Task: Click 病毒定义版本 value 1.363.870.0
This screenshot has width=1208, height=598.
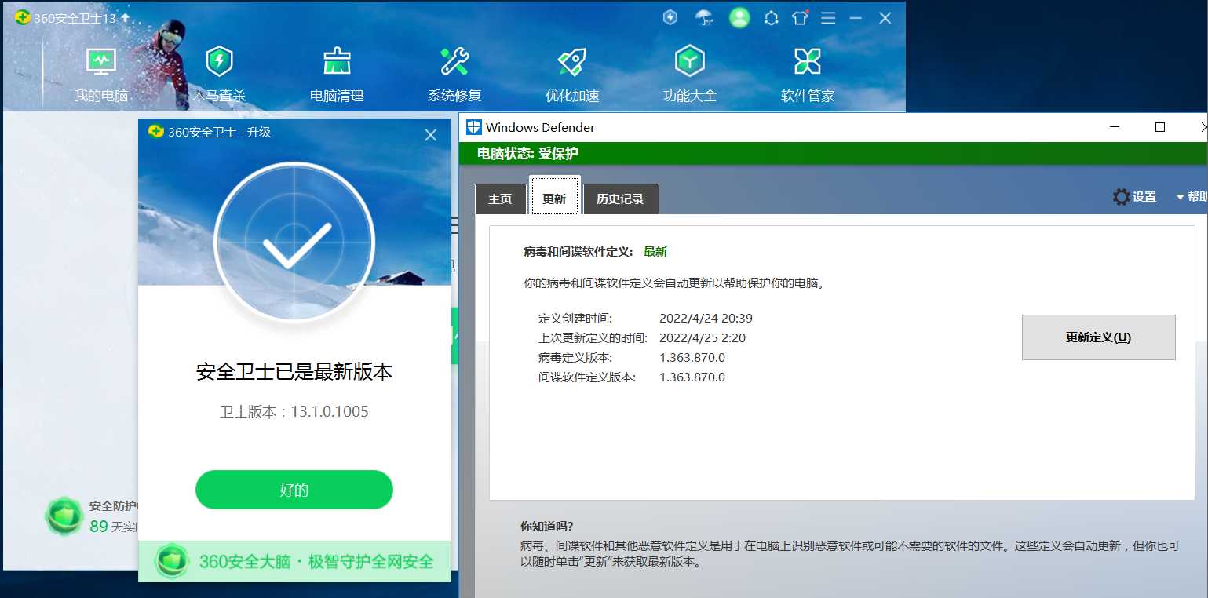Action: pos(692,357)
